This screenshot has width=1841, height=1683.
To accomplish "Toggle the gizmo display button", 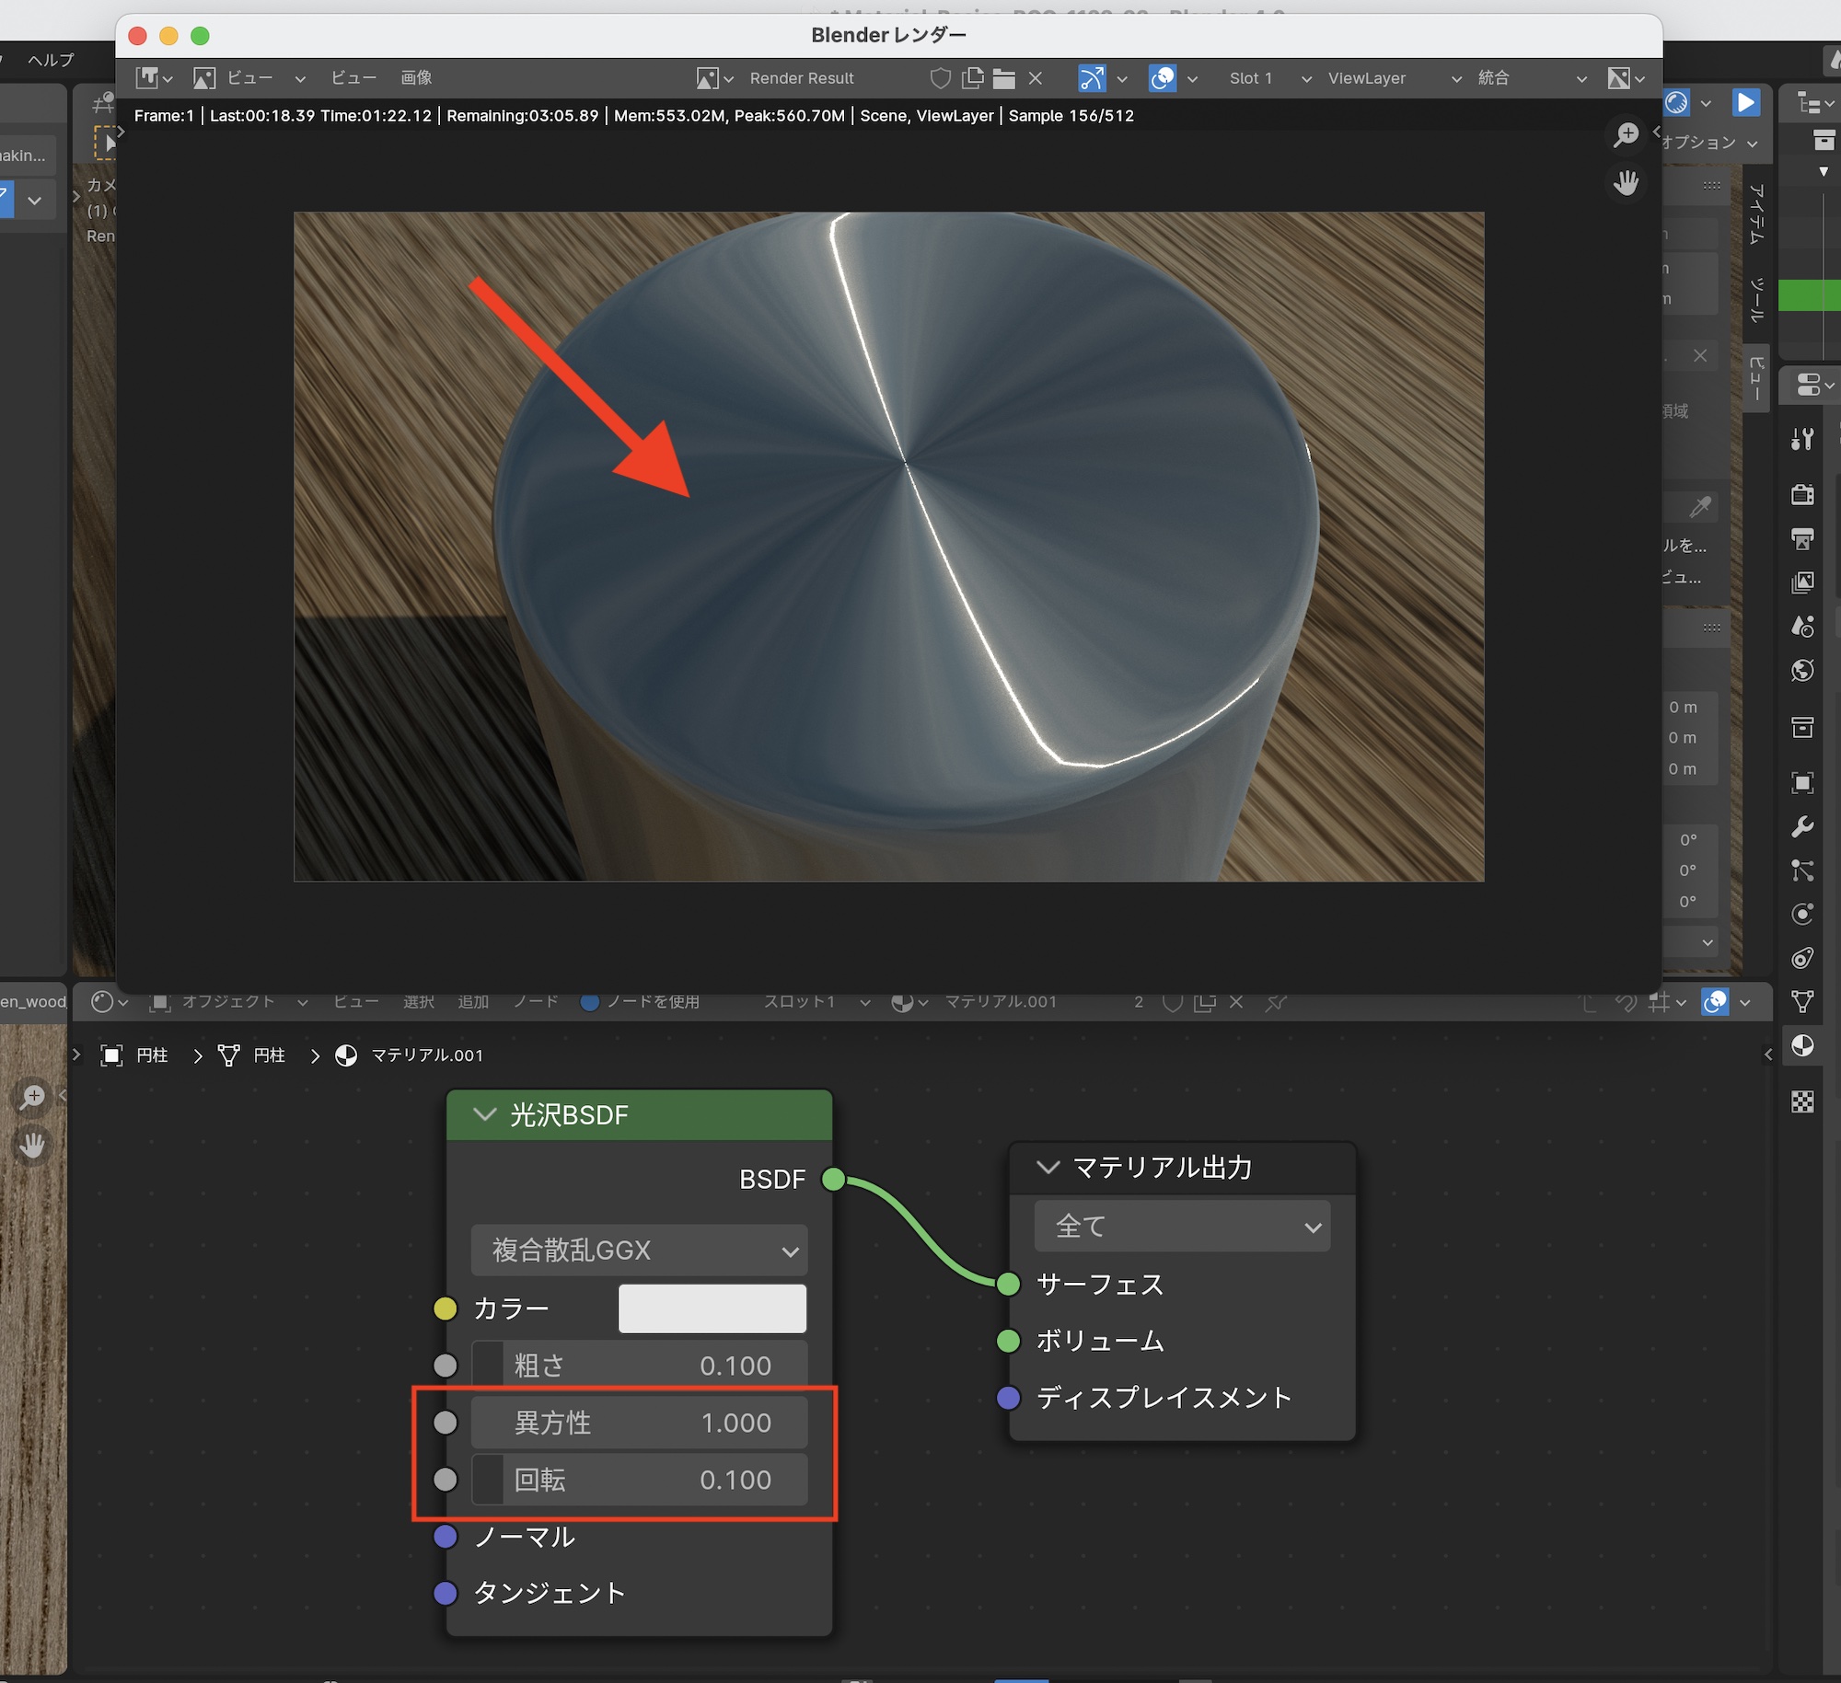I will (1092, 78).
